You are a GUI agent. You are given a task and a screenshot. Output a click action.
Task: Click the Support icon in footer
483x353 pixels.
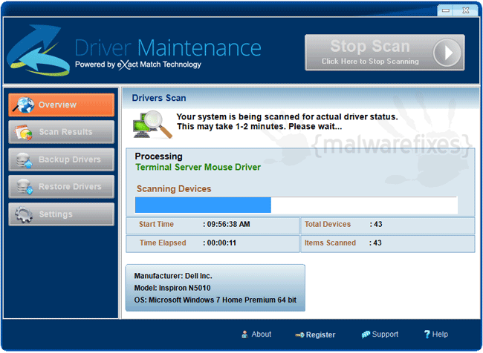pos(366,334)
